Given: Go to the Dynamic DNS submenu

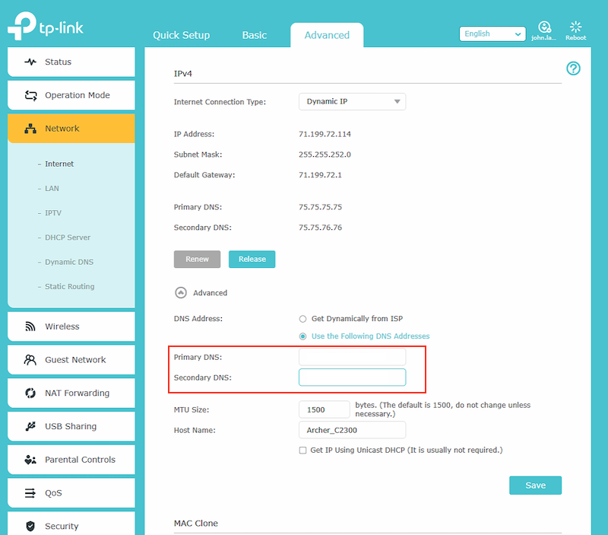Looking at the screenshot, I should pyautogui.click(x=69, y=262).
